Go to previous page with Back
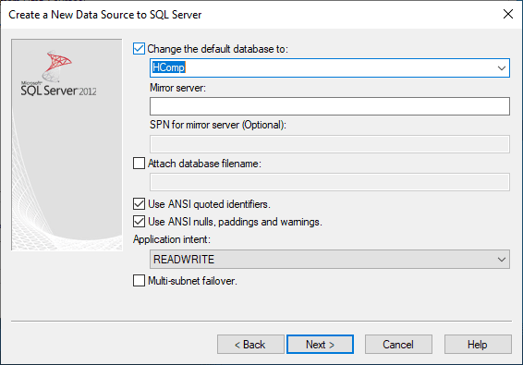This screenshot has width=523, height=365. coord(250,345)
